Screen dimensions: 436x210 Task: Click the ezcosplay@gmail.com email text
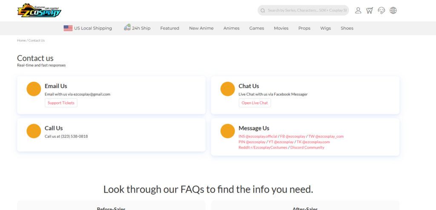point(92,94)
